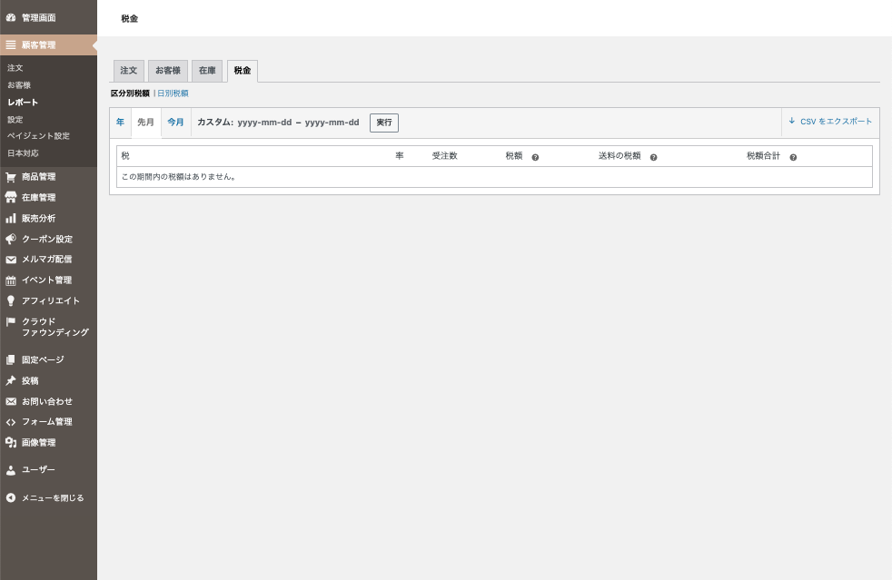Click the bar chart icon for 販売分析
The height and width of the screenshot is (580, 892).
(x=11, y=219)
